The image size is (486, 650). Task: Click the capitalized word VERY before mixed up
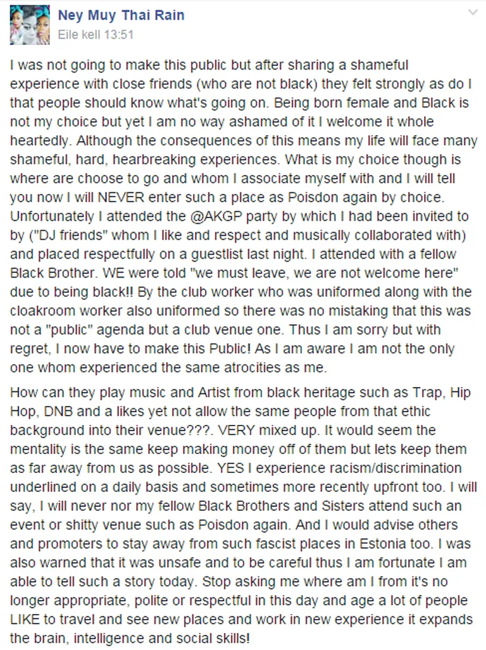(236, 431)
